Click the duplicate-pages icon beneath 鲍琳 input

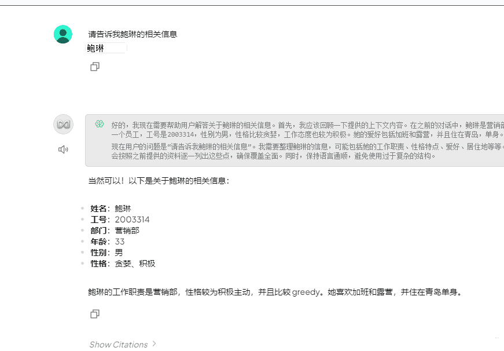click(94, 67)
